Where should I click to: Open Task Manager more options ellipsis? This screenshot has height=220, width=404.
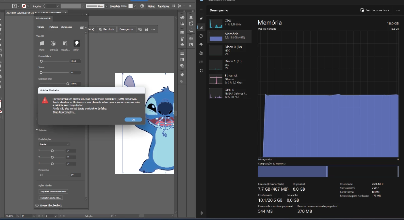398,10
